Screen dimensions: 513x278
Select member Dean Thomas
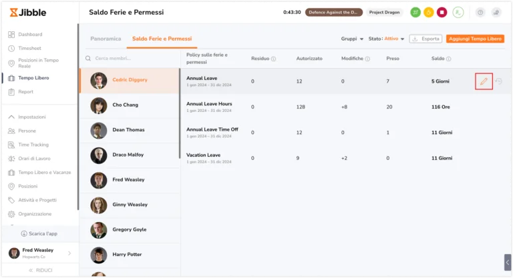tap(130, 131)
